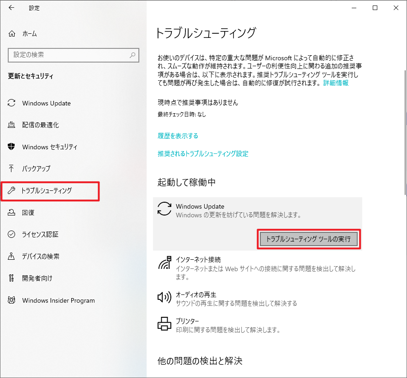Maximize the 設定 window

(375, 8)
